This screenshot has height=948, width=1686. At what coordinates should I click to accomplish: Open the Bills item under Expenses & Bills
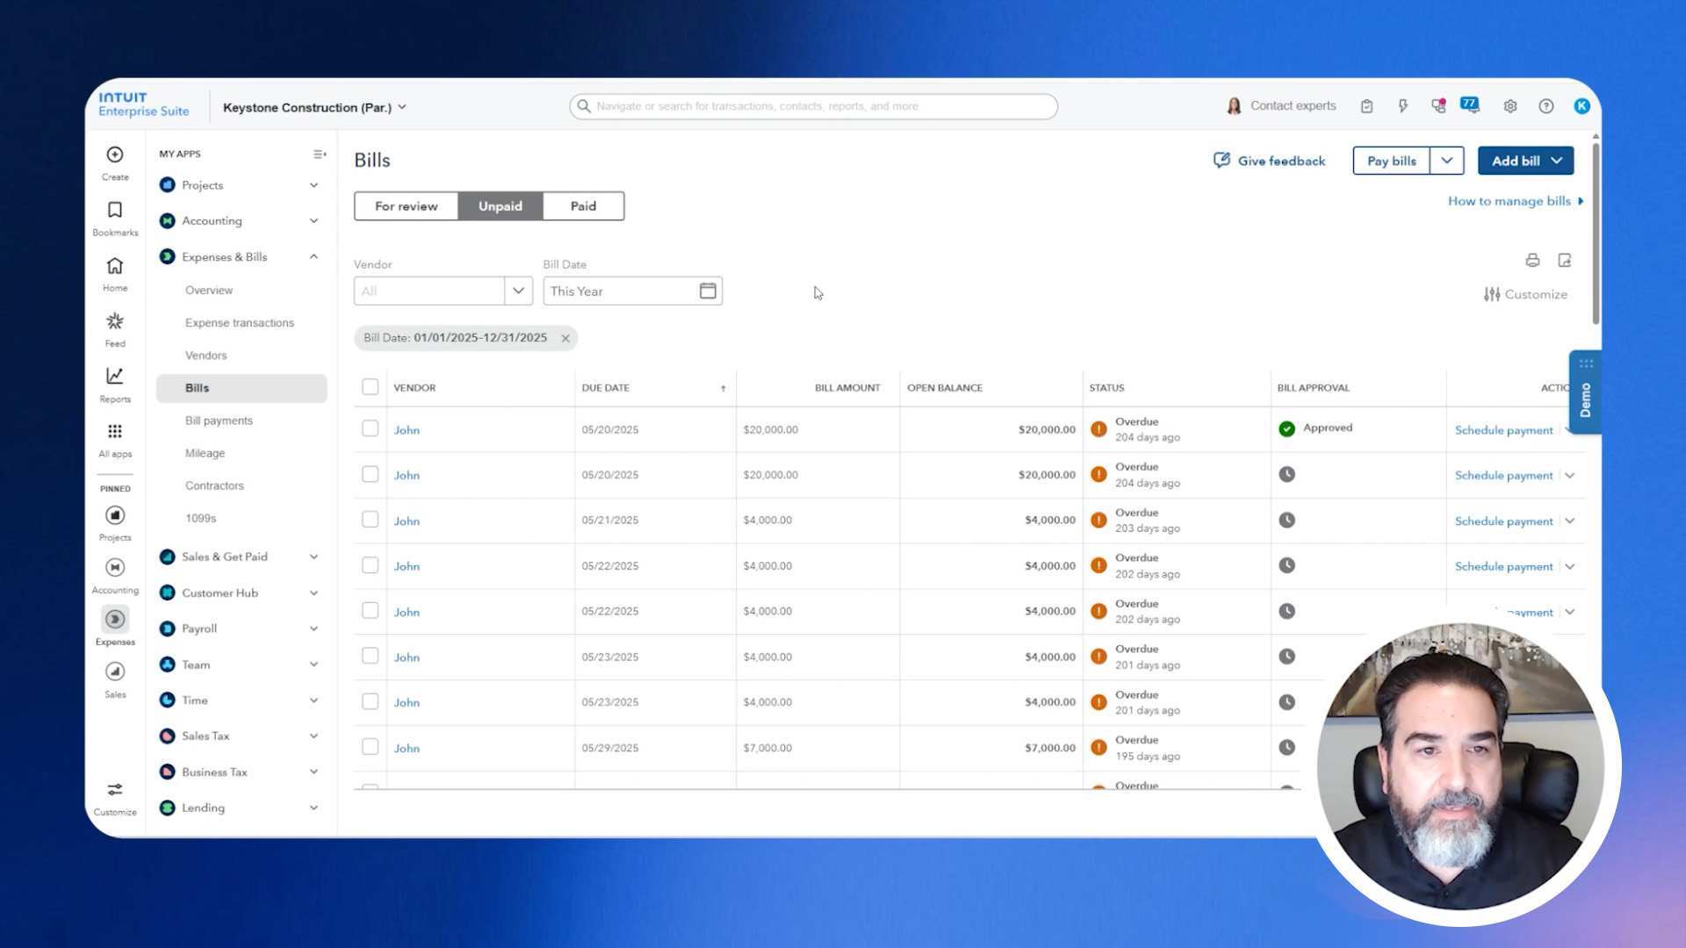click(x=197, y=387)
